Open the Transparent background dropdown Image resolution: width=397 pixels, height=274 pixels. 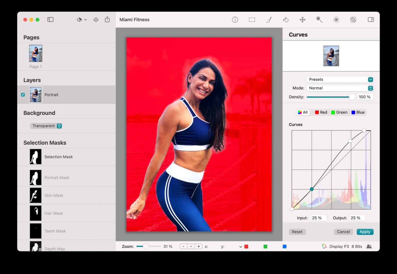pyautogui.click(x=46, y=126)
